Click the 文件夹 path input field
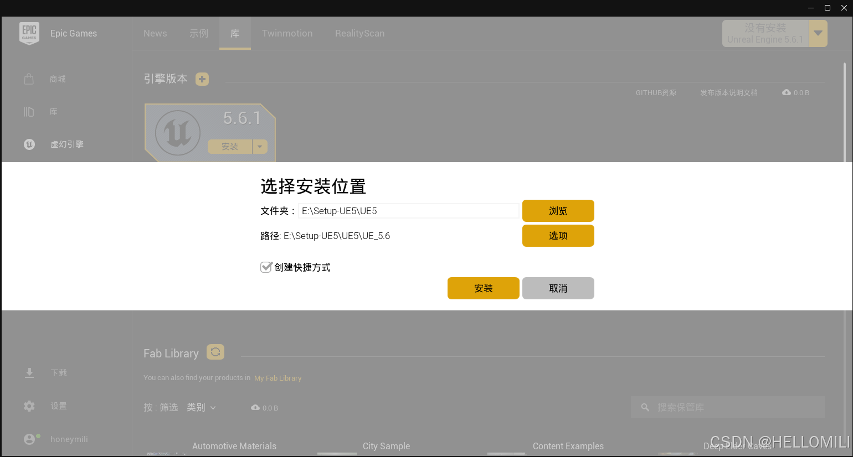Image resolution: width=853 pixels, height=457 pixels. click(x=409, y=211)
